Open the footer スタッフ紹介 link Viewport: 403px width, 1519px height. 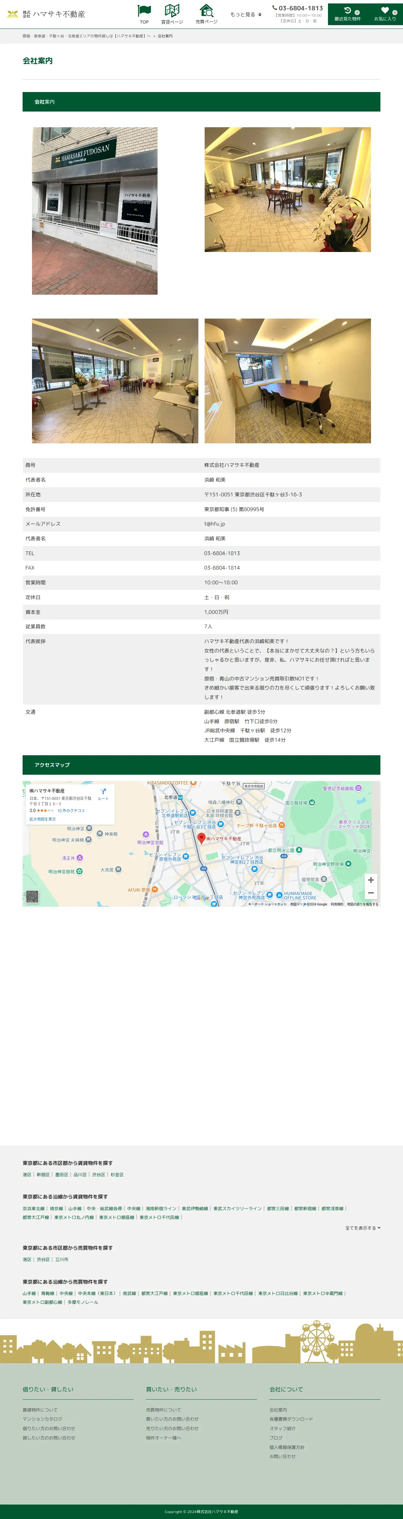282,1428
